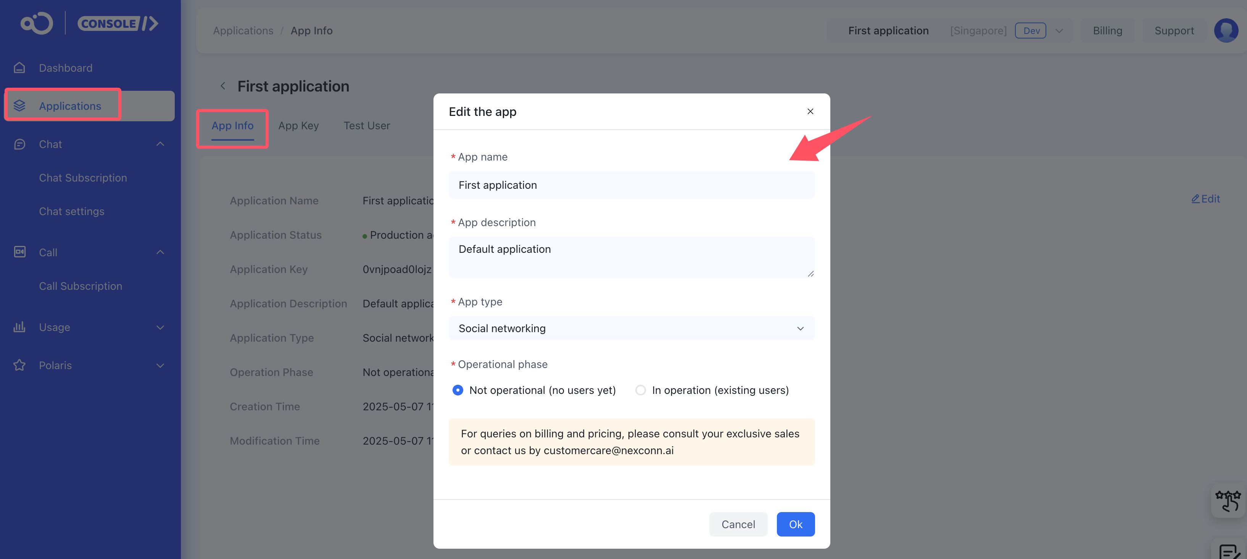Open the application environment switcher chevron
This screenshot has width=1247, height=559.
(1059, 31)
